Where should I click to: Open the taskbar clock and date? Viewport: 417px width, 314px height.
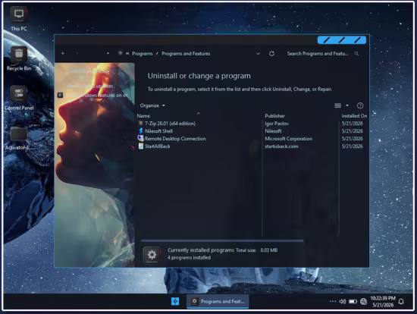pyautogui.click(x=383, y=302)
